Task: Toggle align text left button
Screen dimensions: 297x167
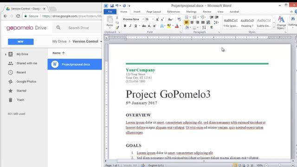Action: tap(187, 22)
